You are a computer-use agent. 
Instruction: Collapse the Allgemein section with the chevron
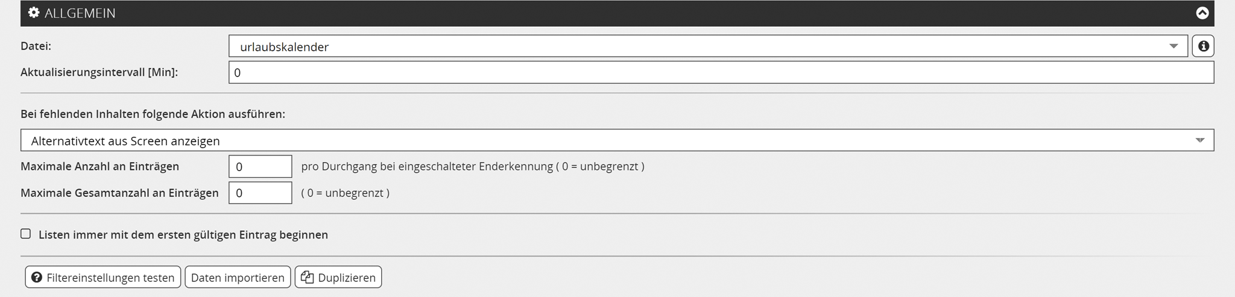pos(1202,13)
